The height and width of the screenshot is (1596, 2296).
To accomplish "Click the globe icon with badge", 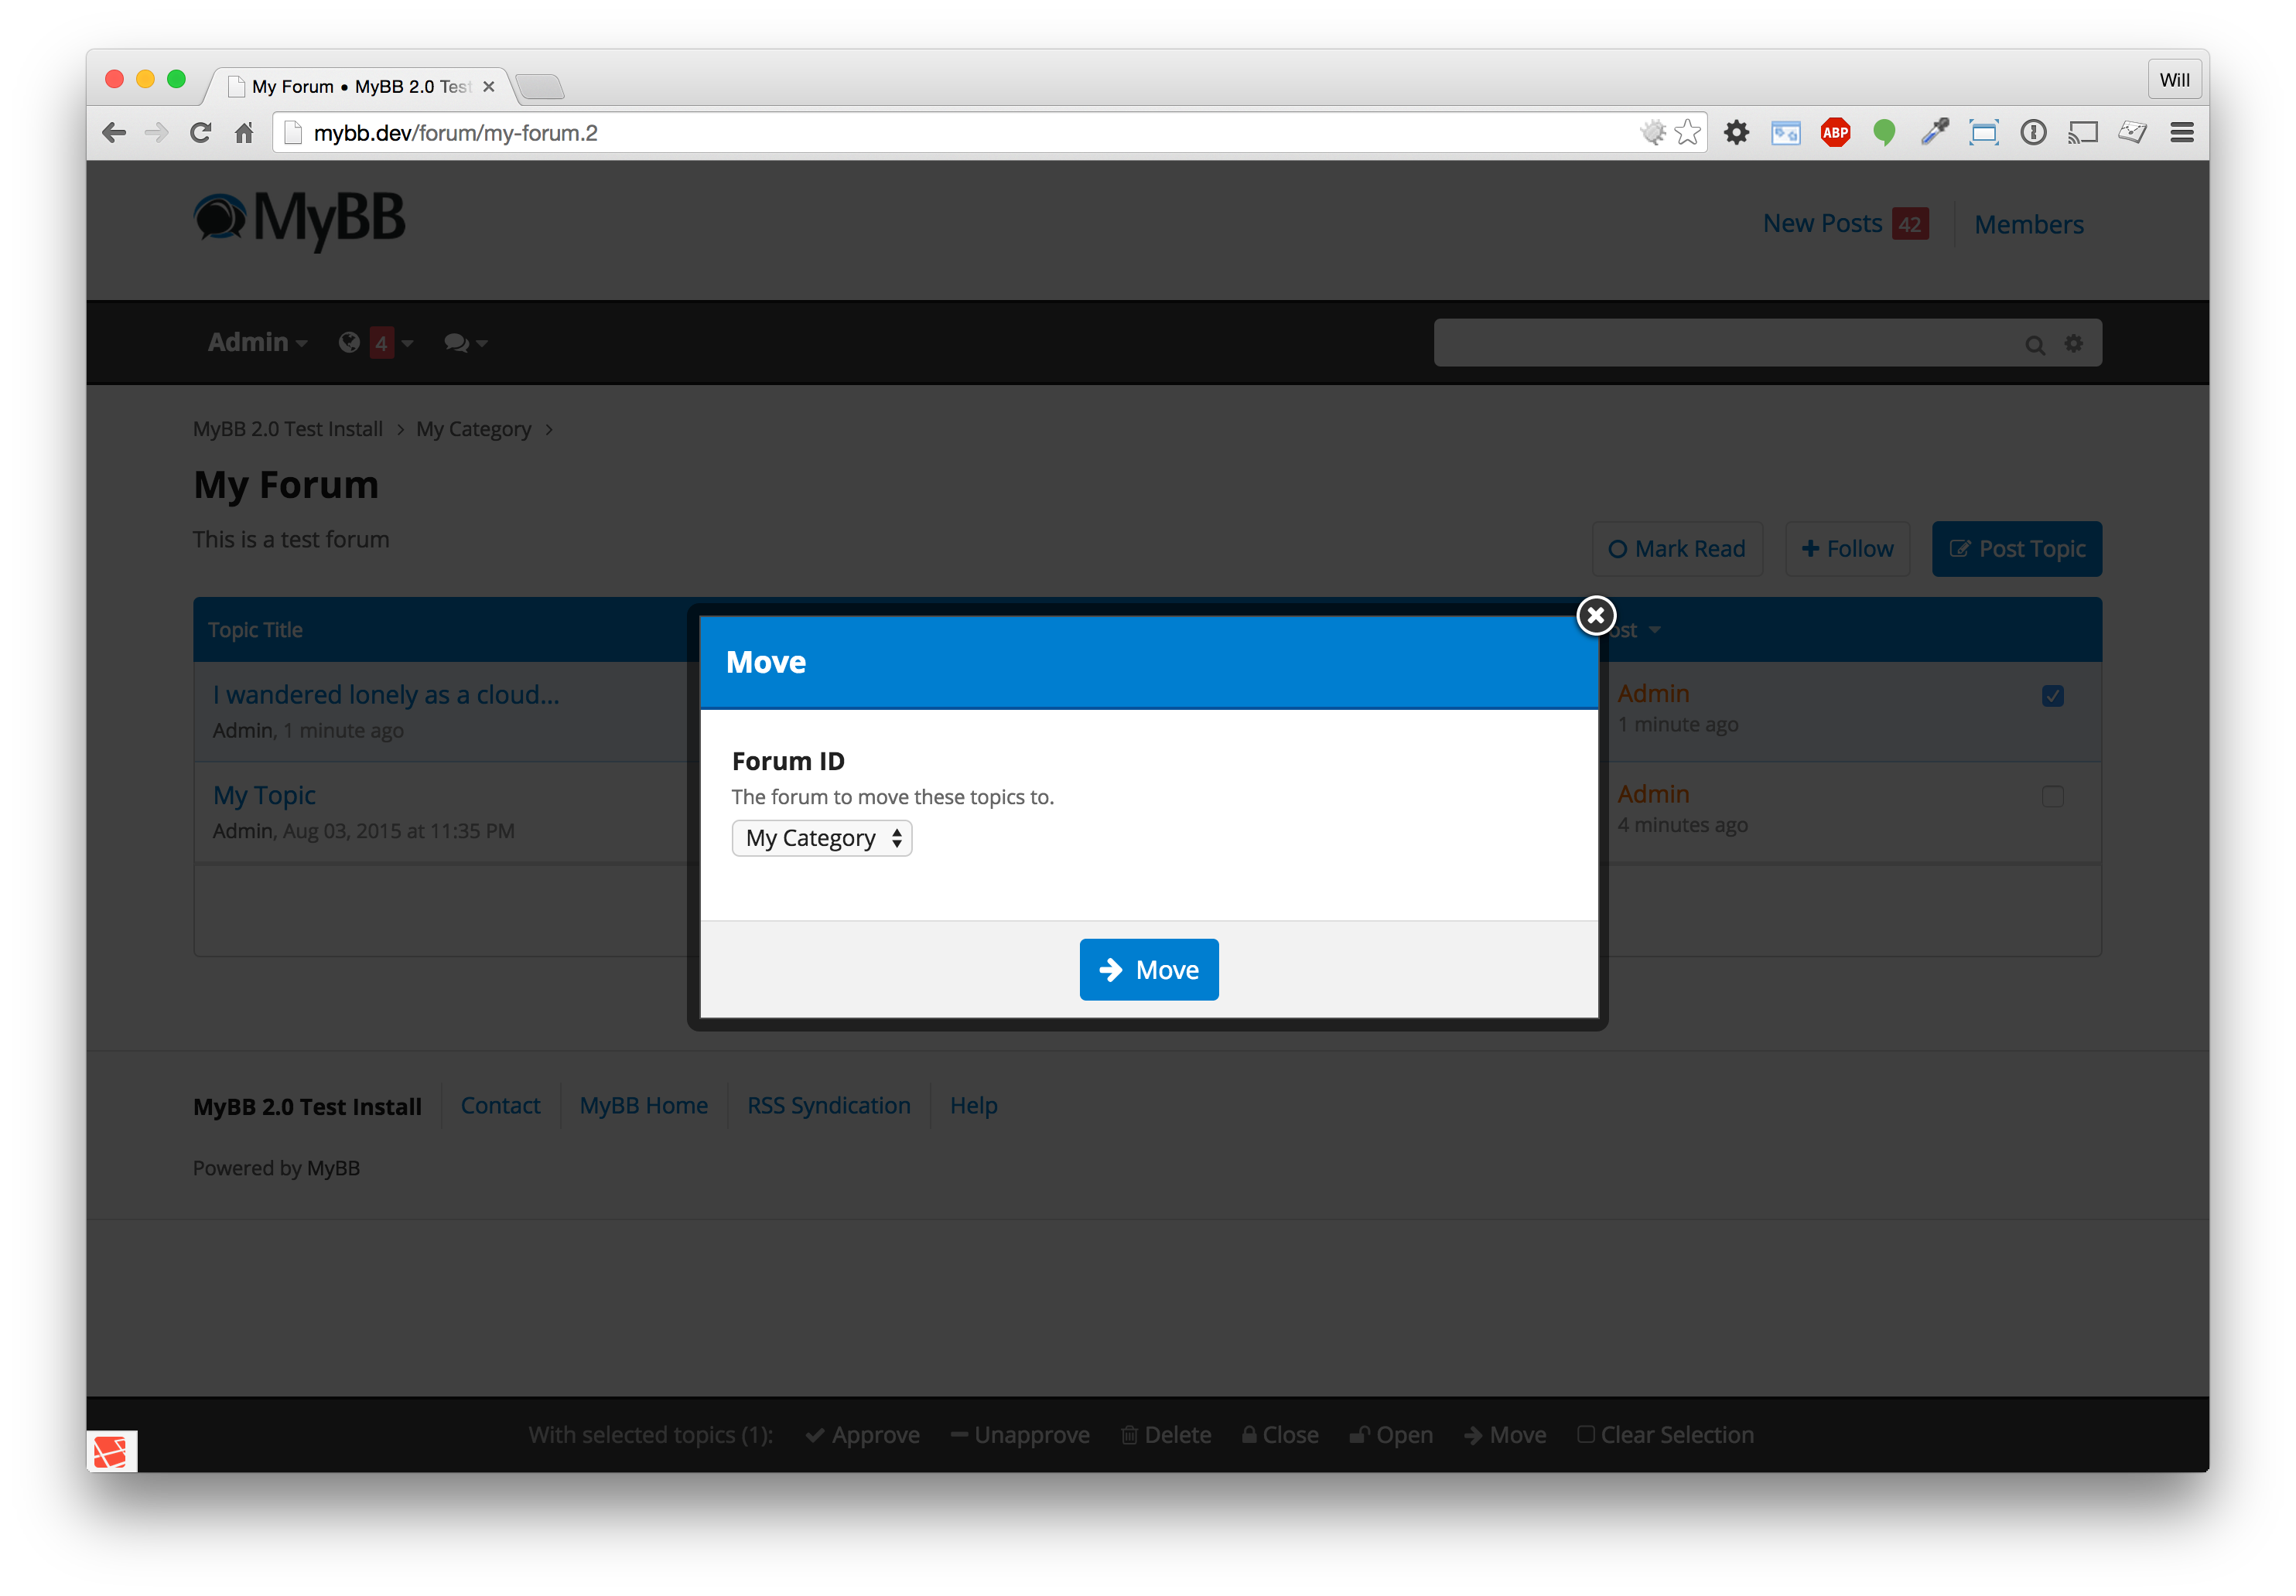I will tap(349, 342).
